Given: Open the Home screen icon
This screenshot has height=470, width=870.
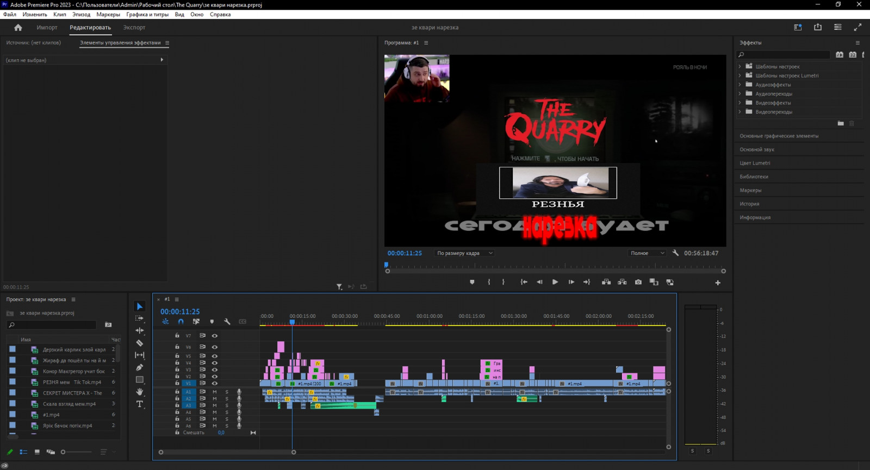Looking at the screenshot, I should click(x=18, y=27).
